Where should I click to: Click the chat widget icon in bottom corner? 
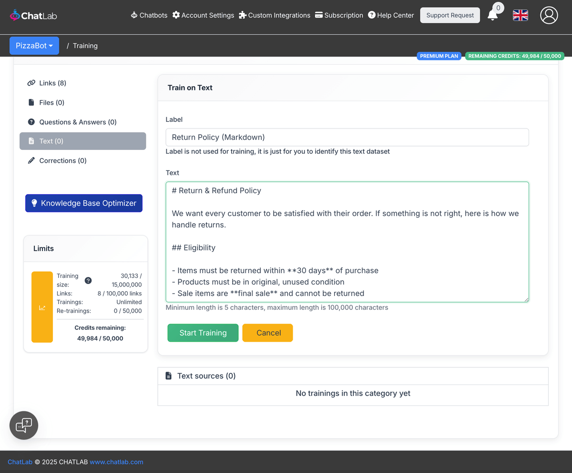pos(23,425)
